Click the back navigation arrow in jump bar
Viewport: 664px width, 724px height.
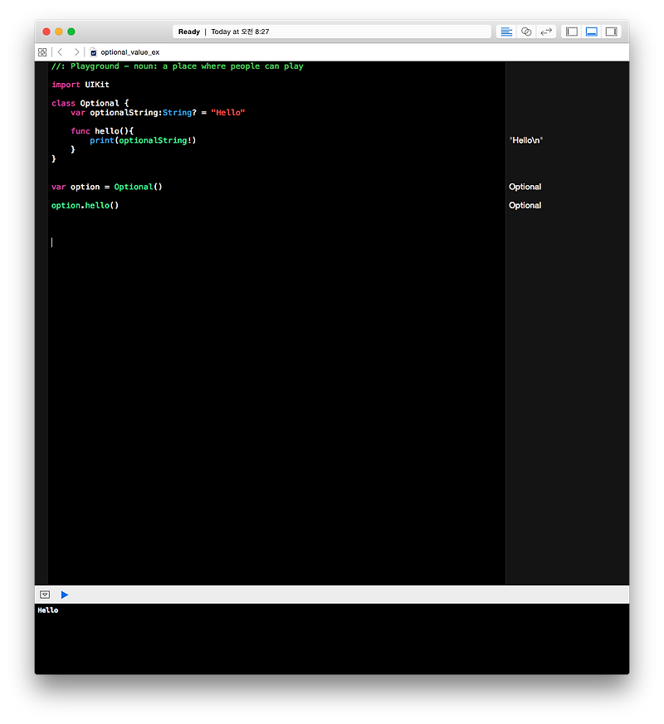click(x=59, y=51)
